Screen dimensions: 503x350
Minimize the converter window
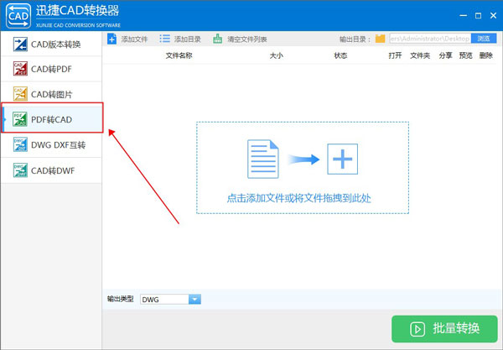(x=464, y=16)
